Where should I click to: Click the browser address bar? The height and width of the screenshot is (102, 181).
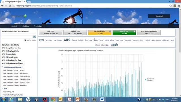coord(91,6)
